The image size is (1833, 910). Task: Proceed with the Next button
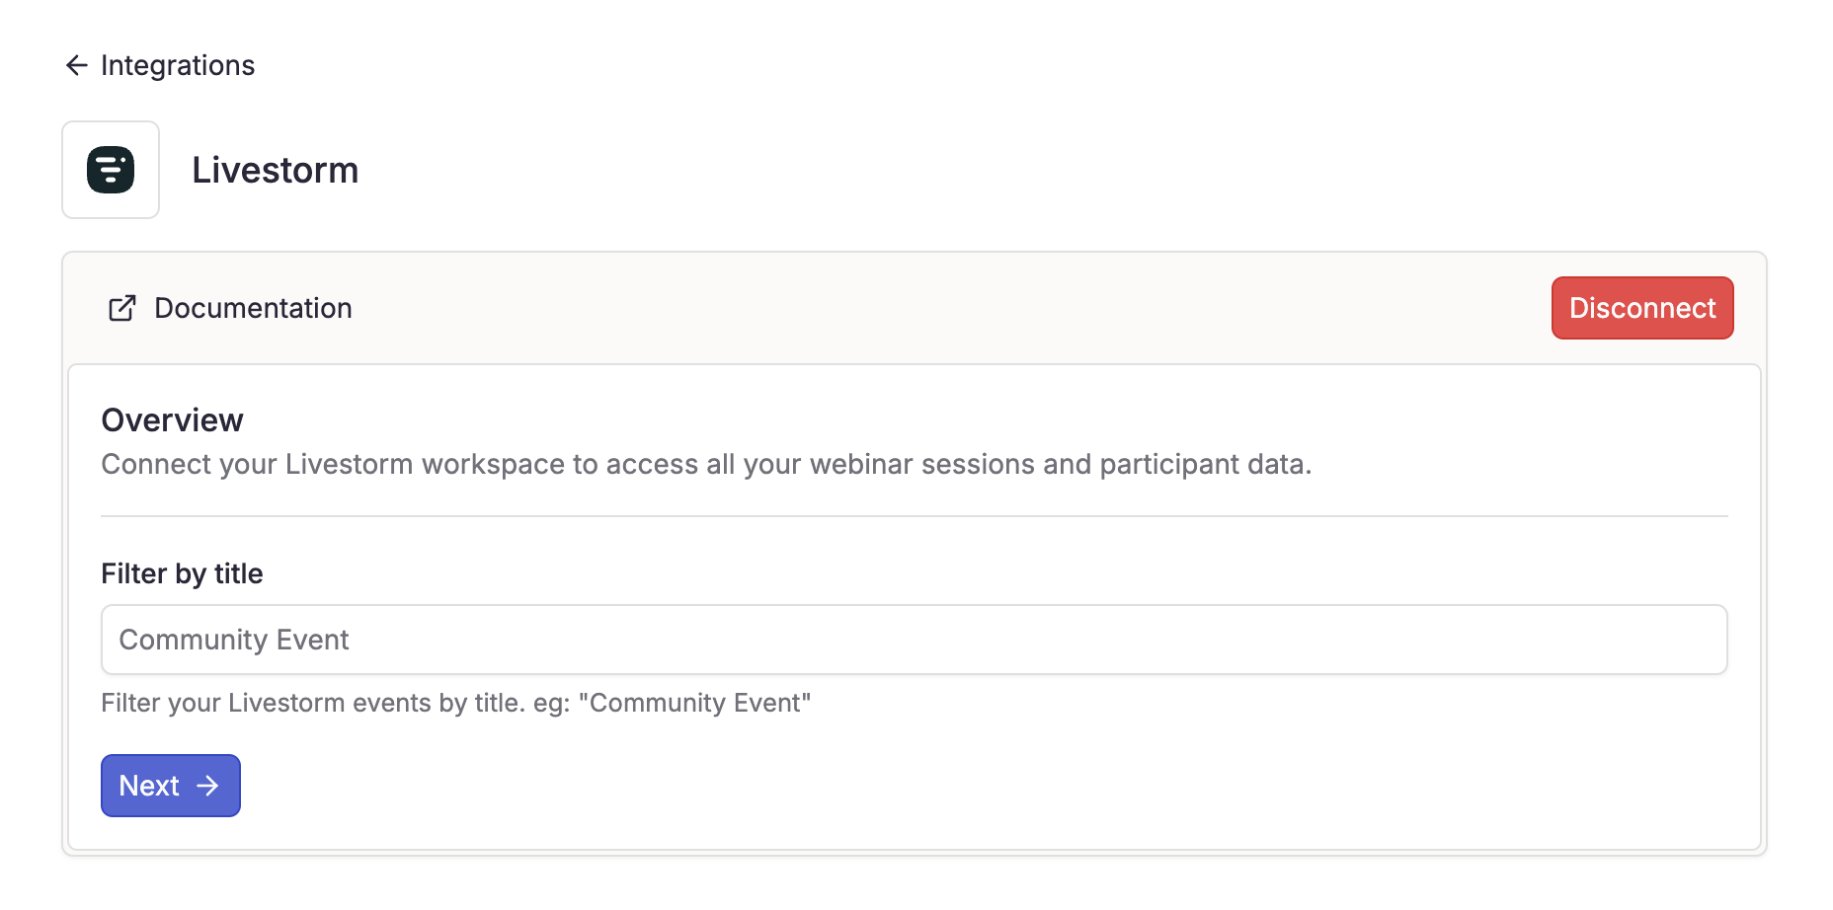point(171,786)
